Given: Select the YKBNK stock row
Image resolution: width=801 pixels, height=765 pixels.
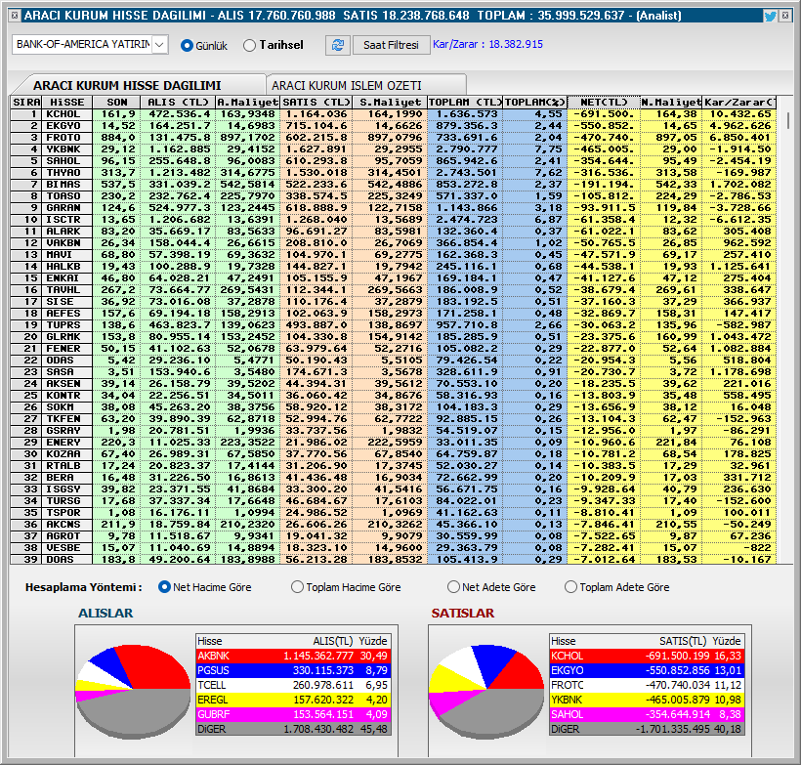Looking at the screenshot, I should (394, 149).
